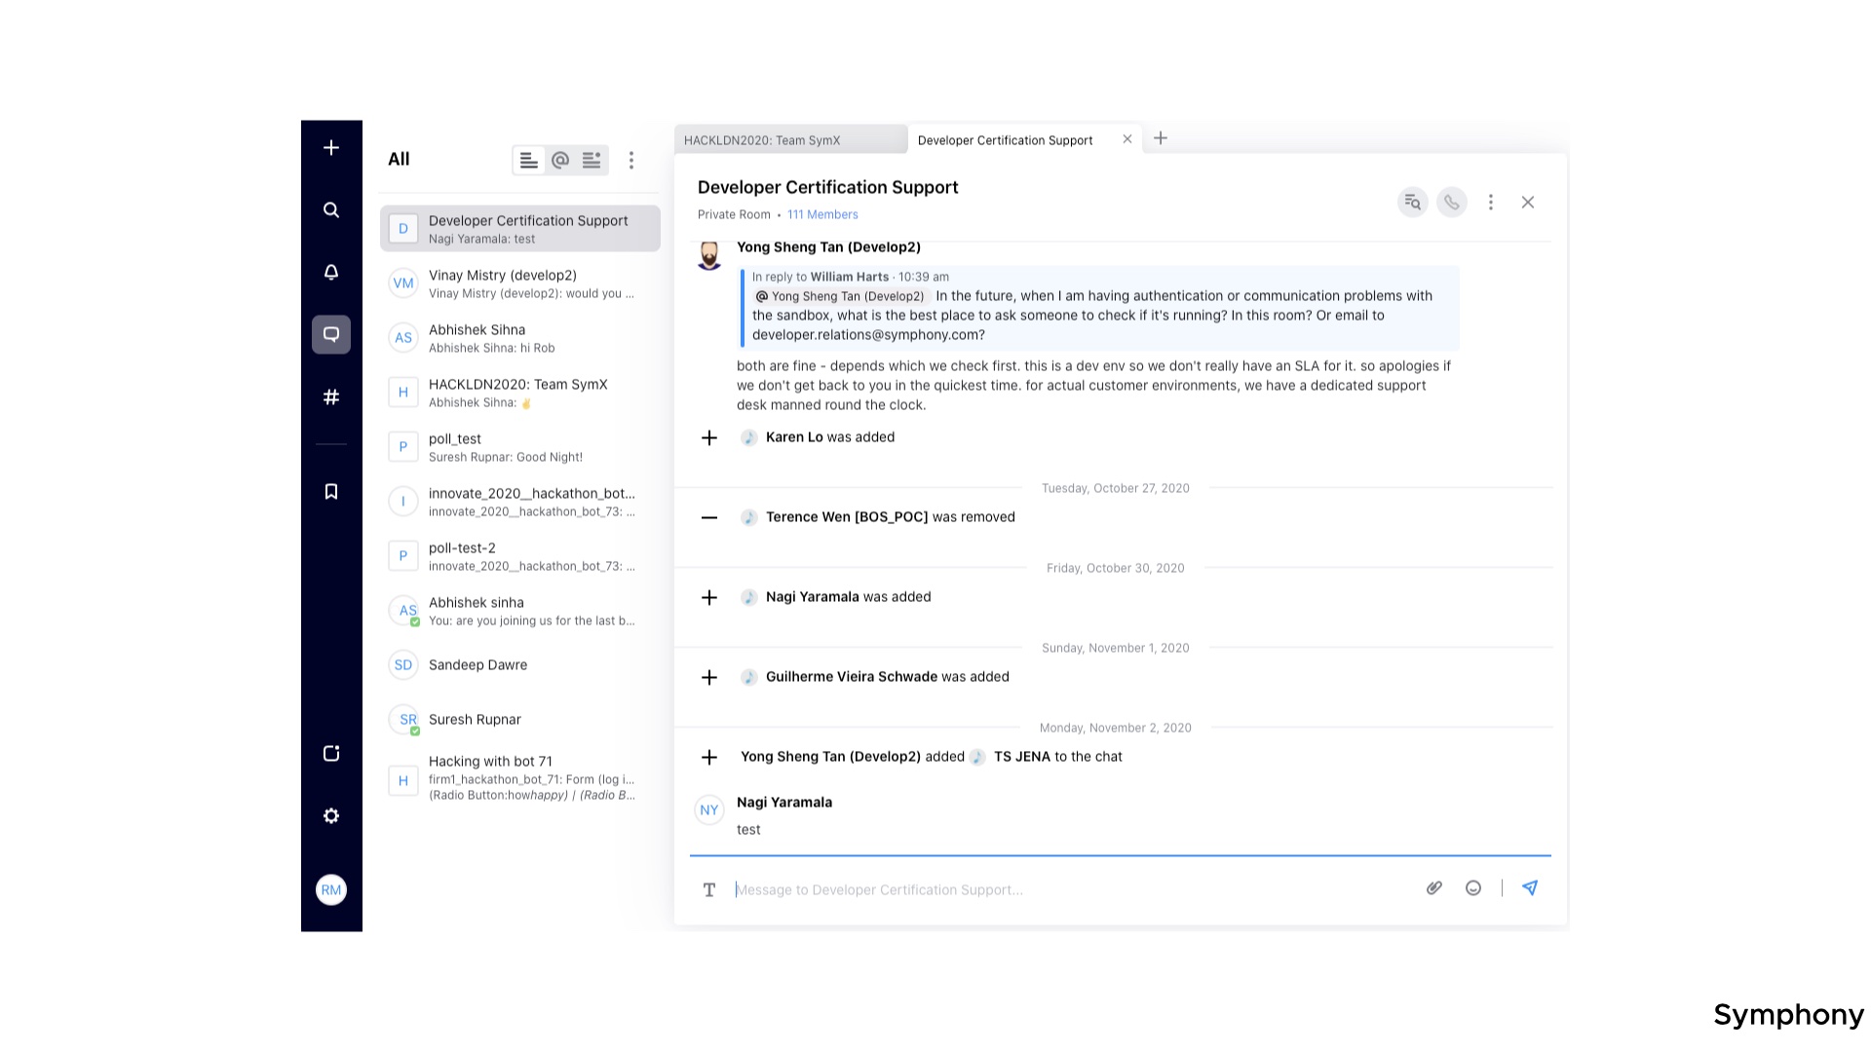Open the settings gear icon
The width and height of the screenshot is (1871, 1052).
331,815
